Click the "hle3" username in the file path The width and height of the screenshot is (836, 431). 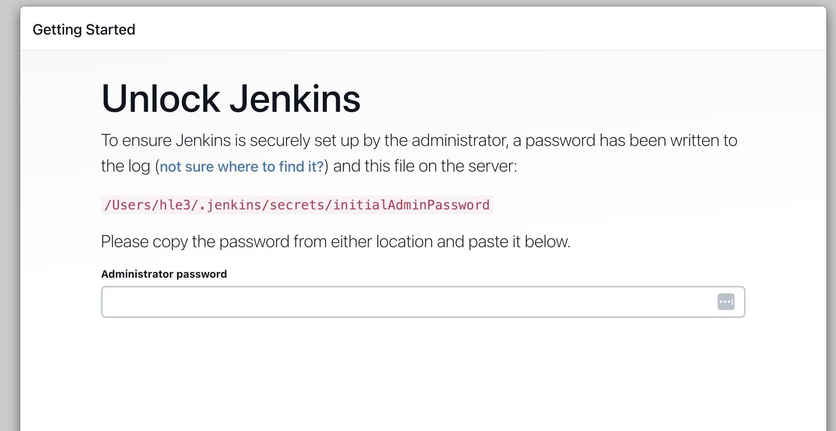pos(175,205)
